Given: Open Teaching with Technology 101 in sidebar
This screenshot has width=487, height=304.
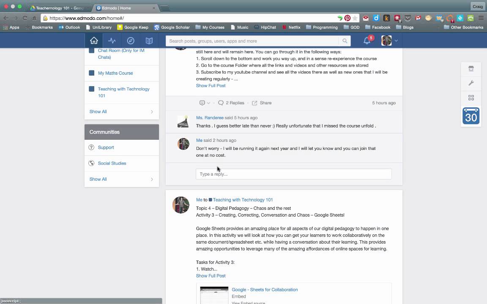Looking at the screenshot, I should tap(123, 92).
